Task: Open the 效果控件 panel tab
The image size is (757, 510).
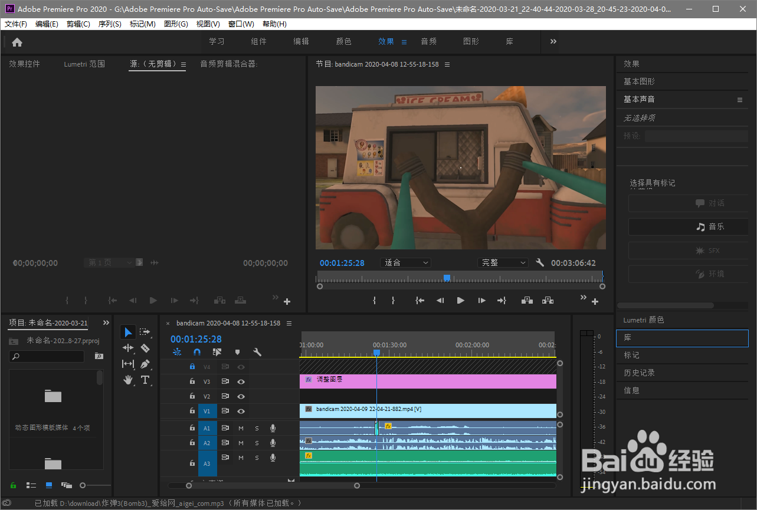Action: coord(24,64)
